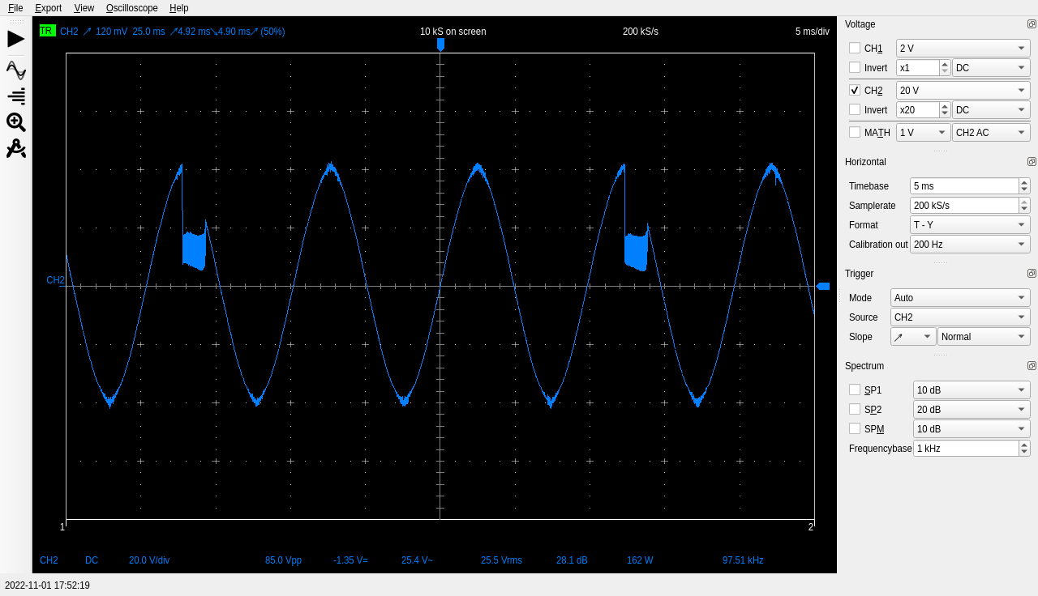Click the 28.1 dB readout
Viewport: 1038px width, 596px height.
coord(572,560)
